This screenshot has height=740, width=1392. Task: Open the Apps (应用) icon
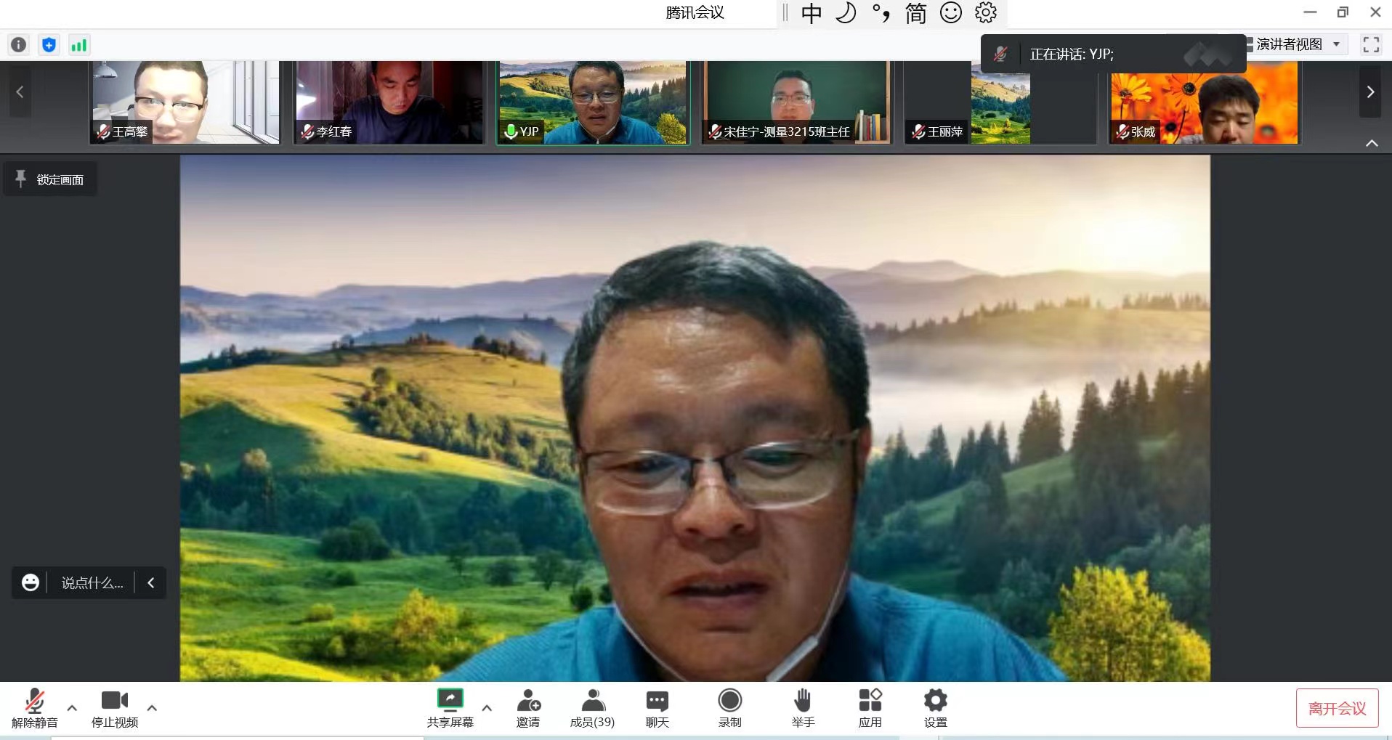point(870,707)
